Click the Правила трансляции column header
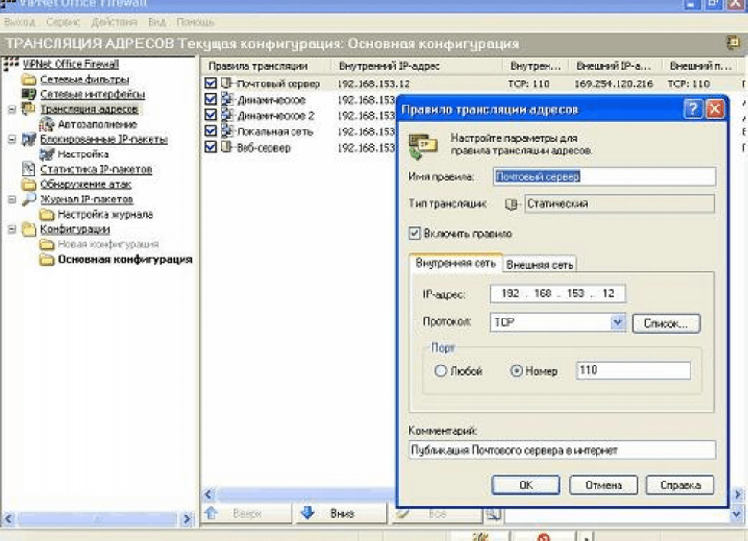748x541 pixels. [266, 66]
